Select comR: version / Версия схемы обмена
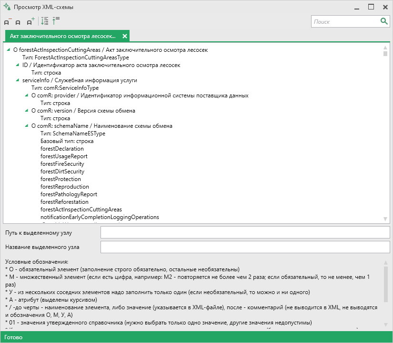This screenshot has height=343, width=393. click(x=83, y=111)
